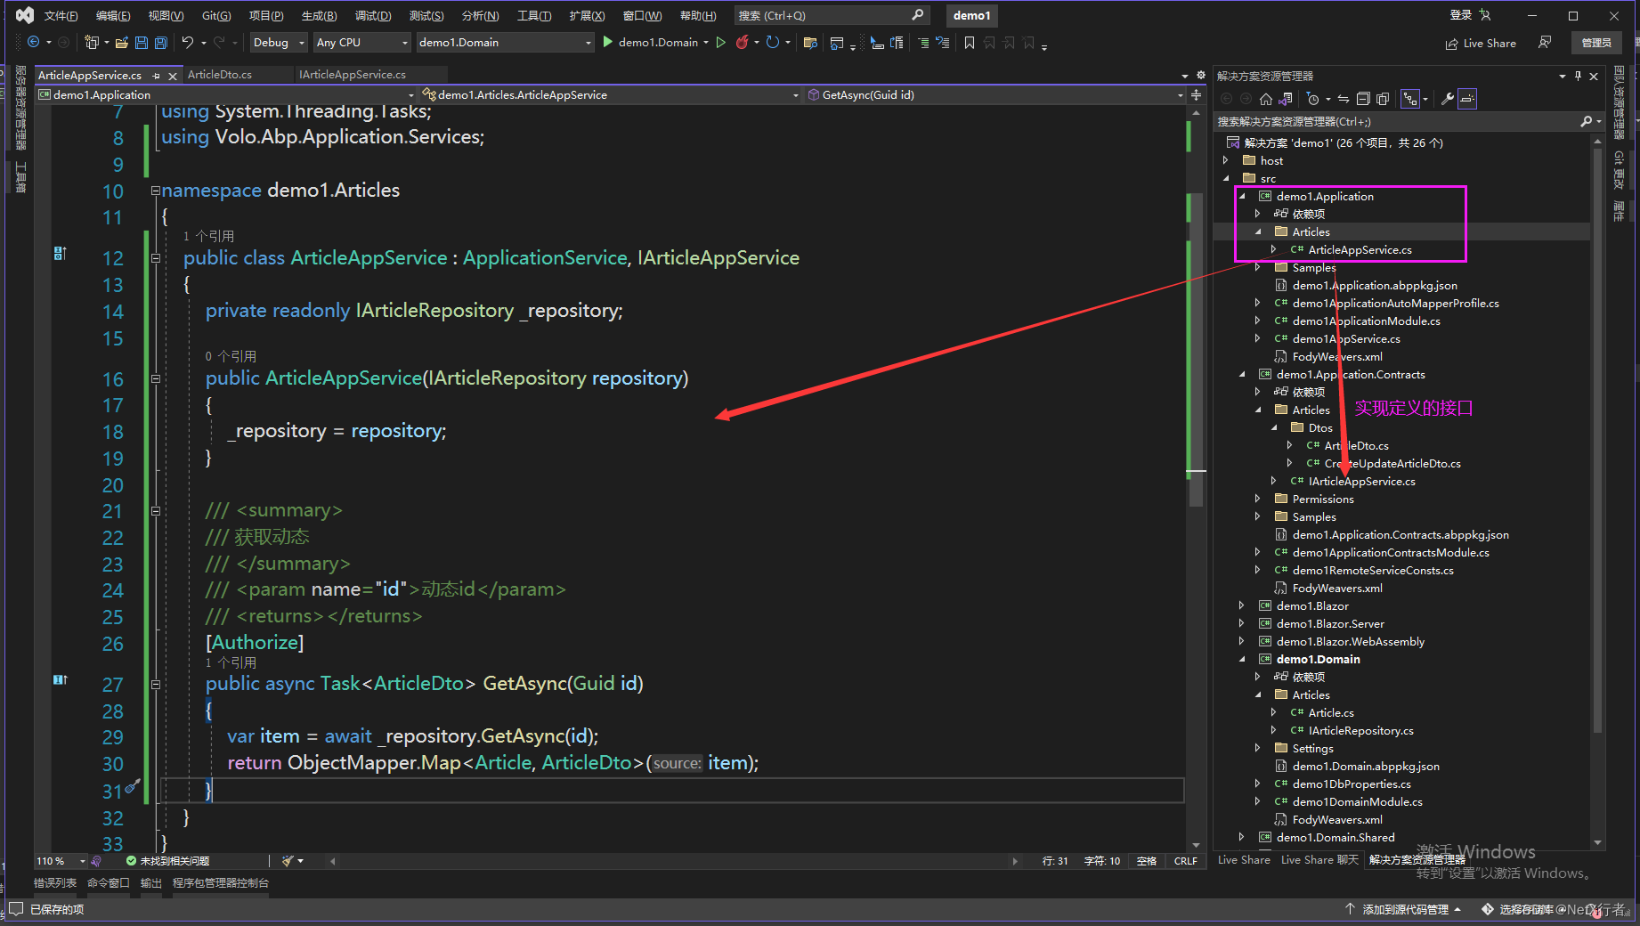Start debugging with green play button

click(608, 42)
